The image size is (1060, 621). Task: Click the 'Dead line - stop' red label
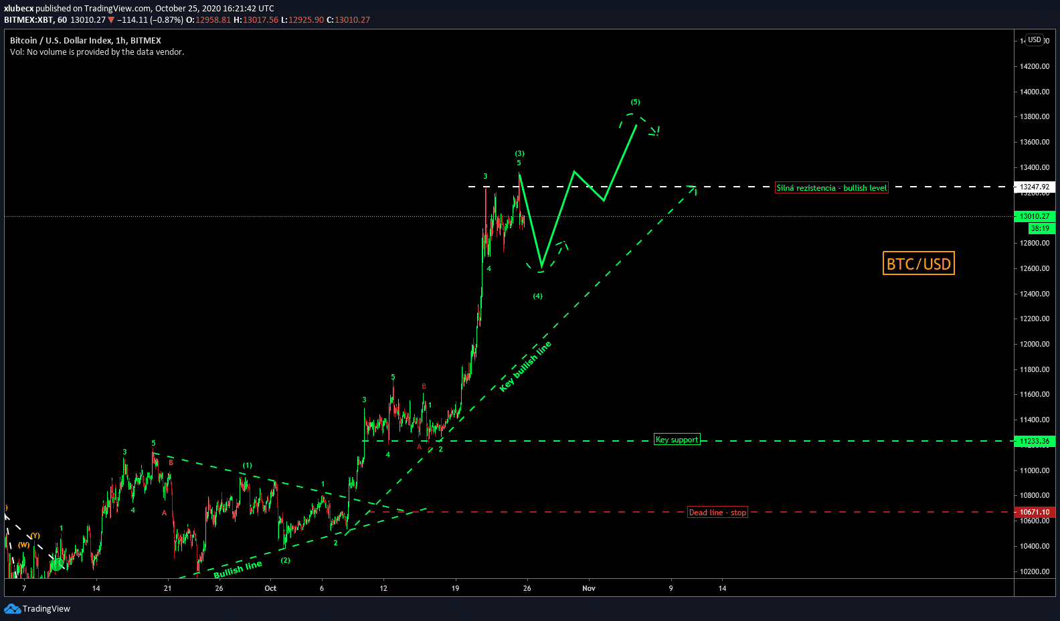(717, 513)
